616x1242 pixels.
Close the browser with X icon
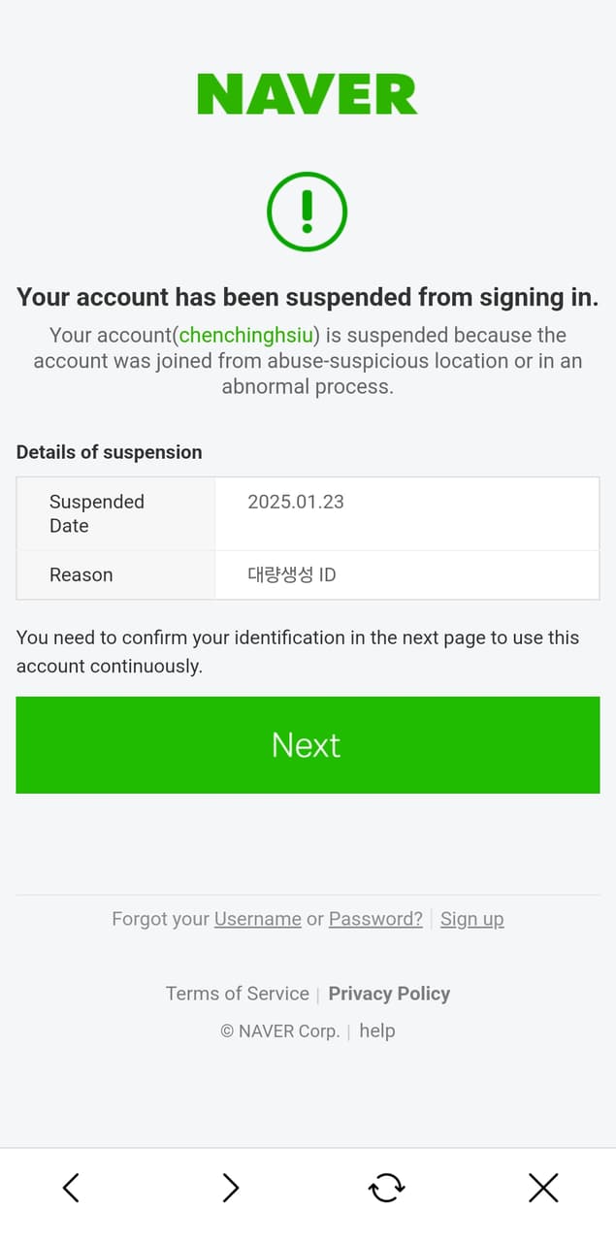[x=543, y=1187]
